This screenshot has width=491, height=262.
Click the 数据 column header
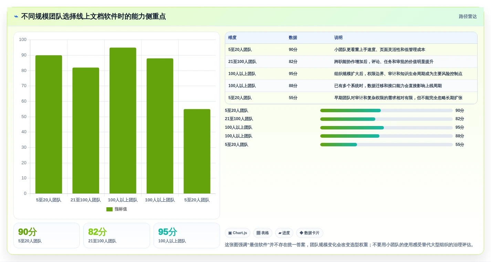point(293,38)
